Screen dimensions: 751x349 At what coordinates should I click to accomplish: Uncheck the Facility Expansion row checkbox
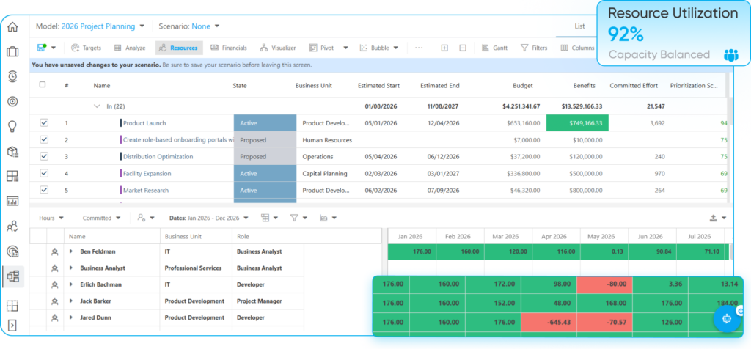44,173
